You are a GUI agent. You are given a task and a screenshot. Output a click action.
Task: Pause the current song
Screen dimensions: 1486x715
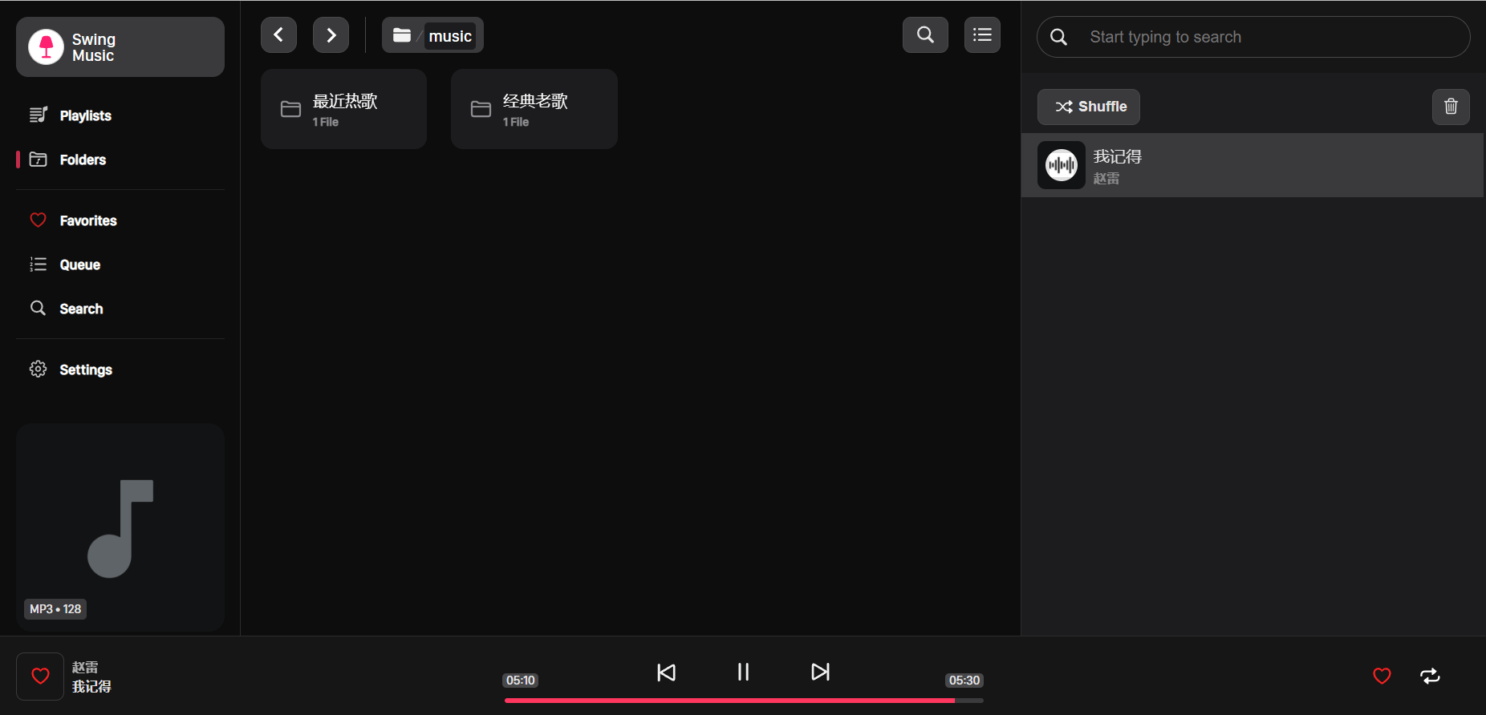(743, 673)
